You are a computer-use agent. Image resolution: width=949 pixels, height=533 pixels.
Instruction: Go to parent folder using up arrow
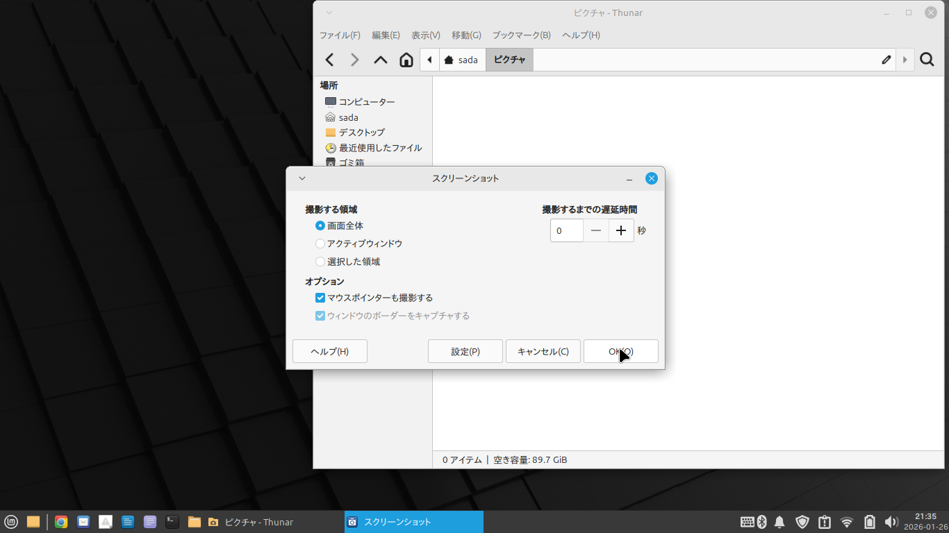[381, 60]
